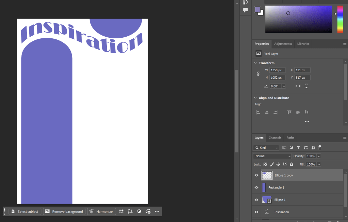Toggle visibility of Inspiration text layer
Viewport: 348px width, 222px height.
pos(256,212)
